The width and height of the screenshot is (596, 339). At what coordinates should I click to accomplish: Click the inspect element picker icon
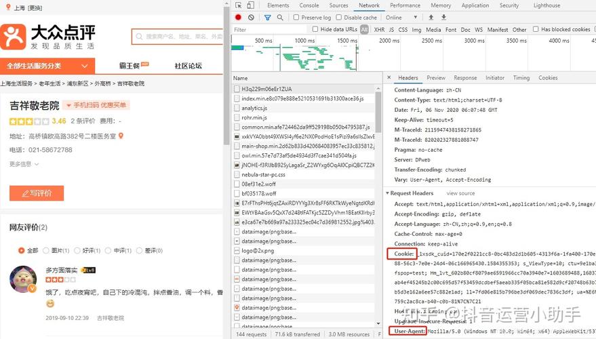[x=238, y=5]
